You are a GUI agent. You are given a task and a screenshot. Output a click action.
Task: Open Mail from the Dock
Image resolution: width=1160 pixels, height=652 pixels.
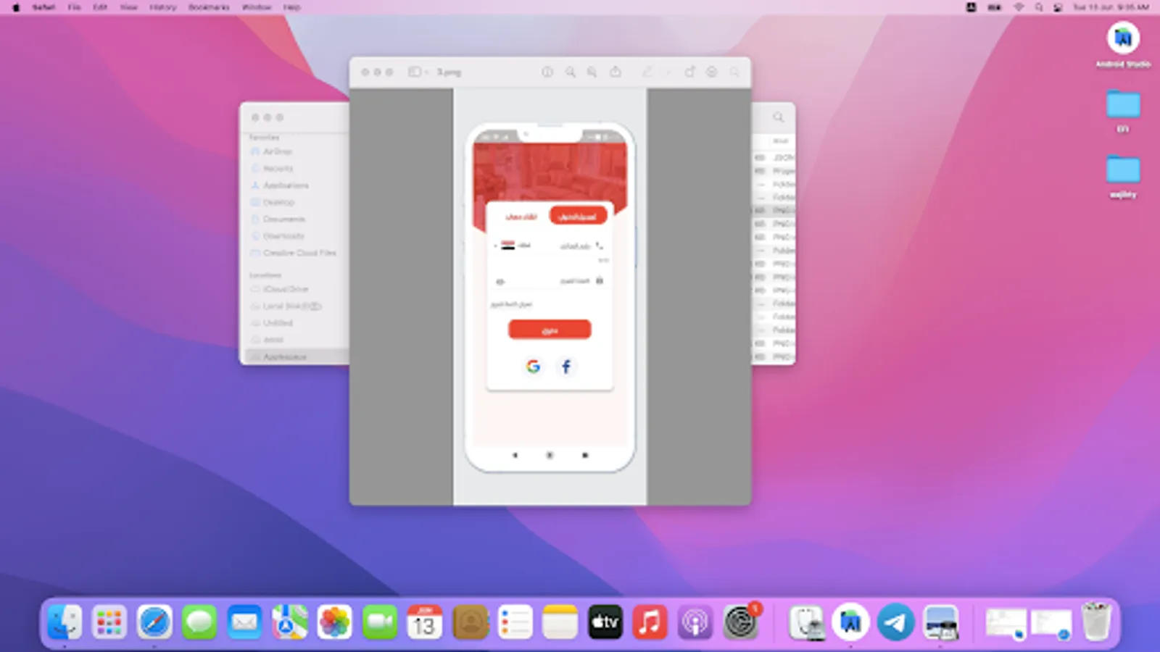point(244,622)
